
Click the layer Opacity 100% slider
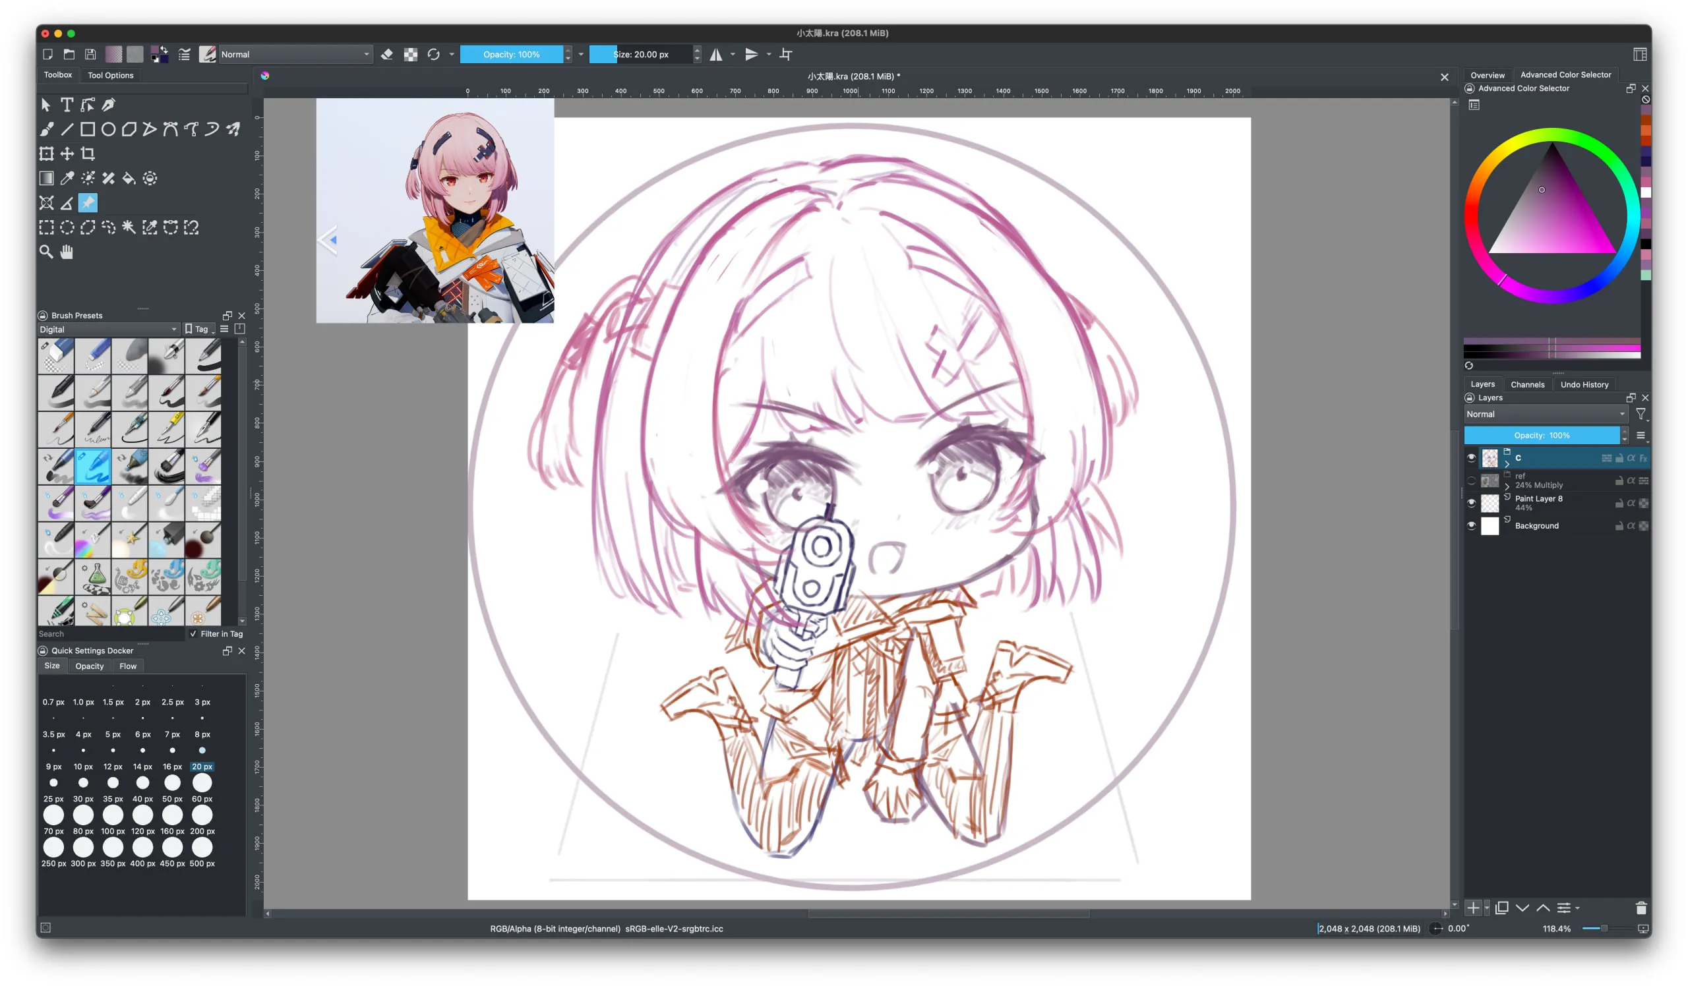1542,436
